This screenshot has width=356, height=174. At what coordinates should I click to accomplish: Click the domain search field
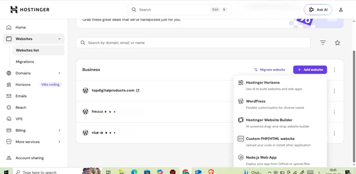pos(193,43)
